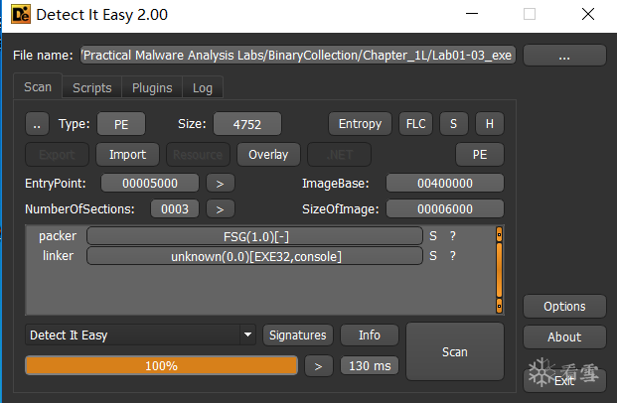Click the results list scrollbar thumb
Image resolution: width=617 pixels, height=403 pixels.
[x=499, y=270]
